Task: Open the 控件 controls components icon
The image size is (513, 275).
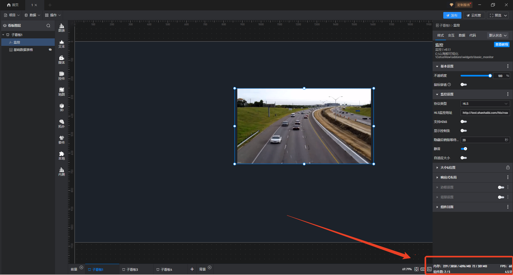Action: coord(61,76)
